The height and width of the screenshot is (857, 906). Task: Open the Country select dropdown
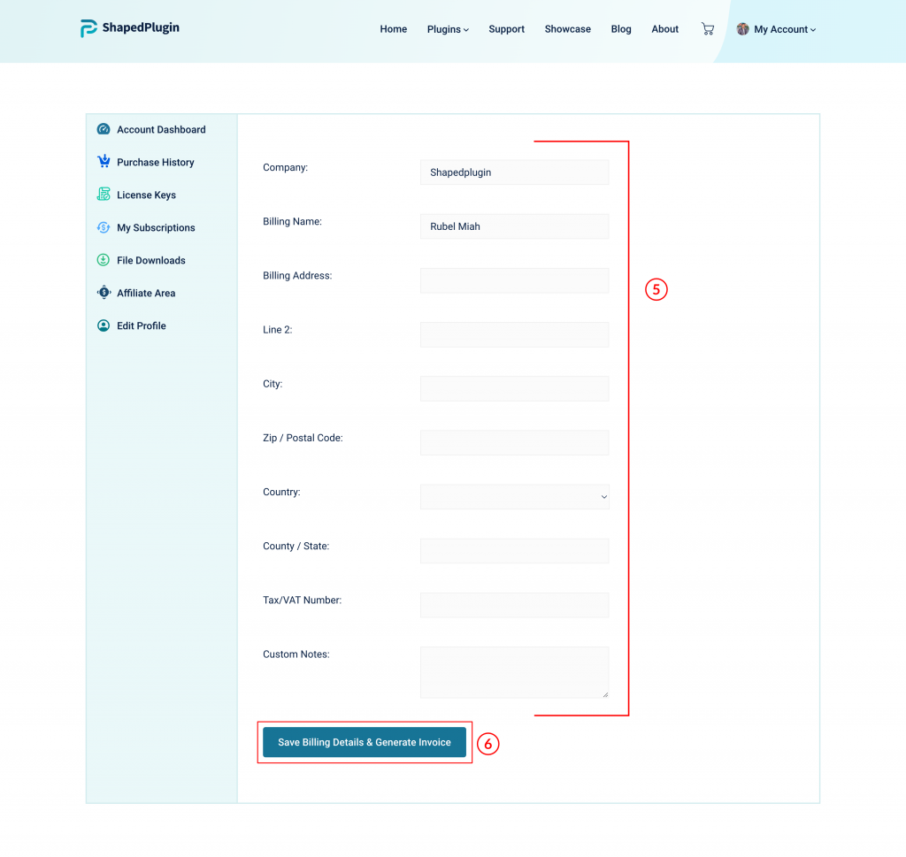(514, 497)
